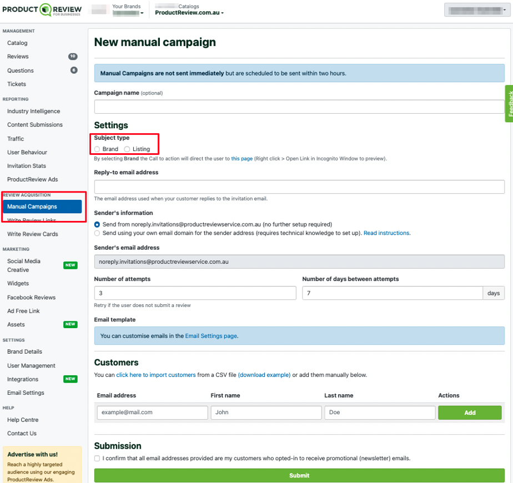The width and height of the screenshot is (513, 483).
Task: Focus the Campaign name field
Action: click(x=299, y=107)
